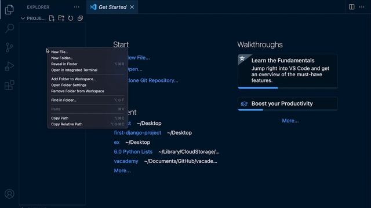The image size is (371, 208).
Task: Open Explorer views and more actions menu
Action: point(77,7)
